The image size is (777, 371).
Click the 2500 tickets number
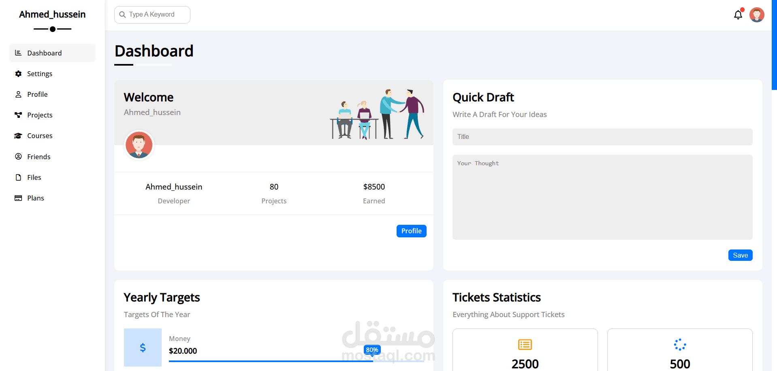[x=525, y=364]
